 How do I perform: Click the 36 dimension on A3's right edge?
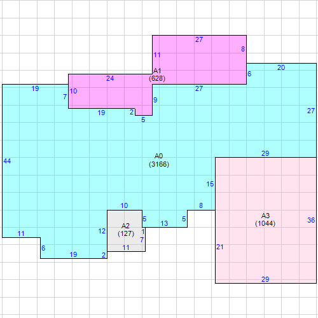pyautogui.click(x=311, y=220)
